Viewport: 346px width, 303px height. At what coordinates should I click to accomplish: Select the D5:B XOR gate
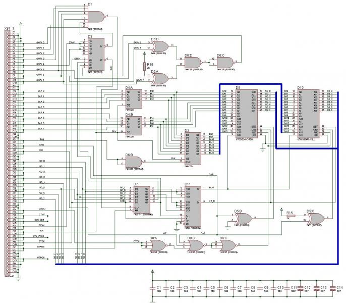(245, 218)
